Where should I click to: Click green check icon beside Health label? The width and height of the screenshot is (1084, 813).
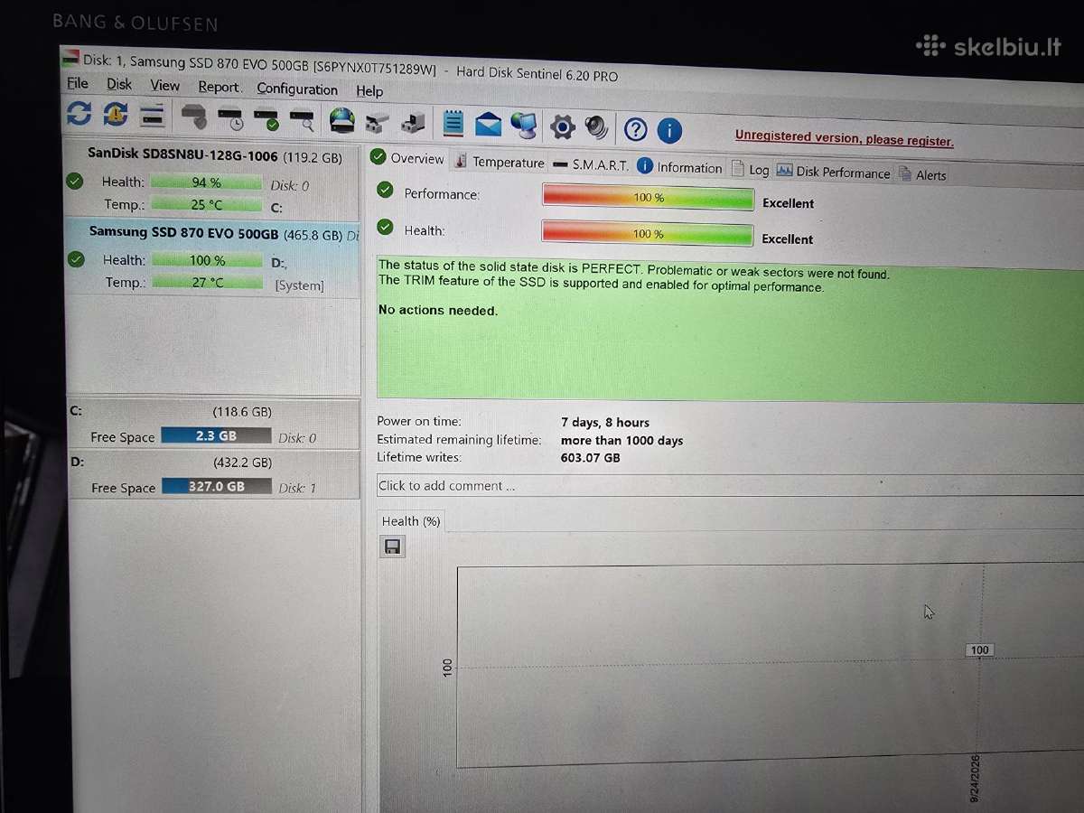coord(386,227)
